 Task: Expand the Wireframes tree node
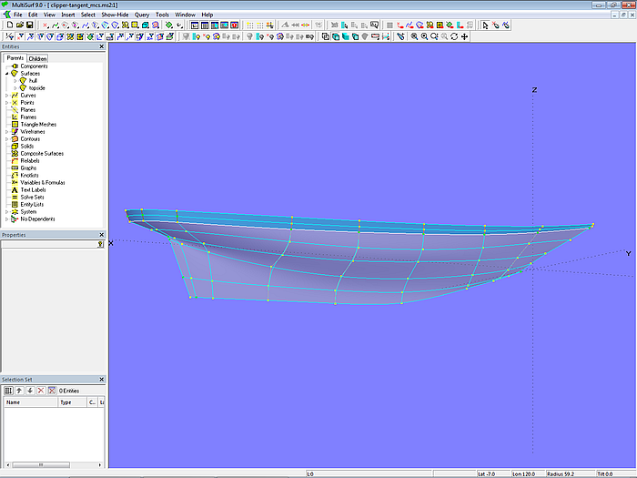coord(6,131)
